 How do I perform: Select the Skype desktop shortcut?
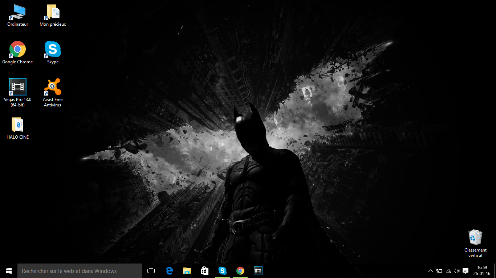click(x=53, y=53)
